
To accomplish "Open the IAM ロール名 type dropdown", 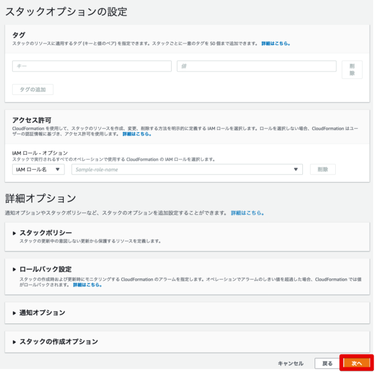I will point(38,169).
